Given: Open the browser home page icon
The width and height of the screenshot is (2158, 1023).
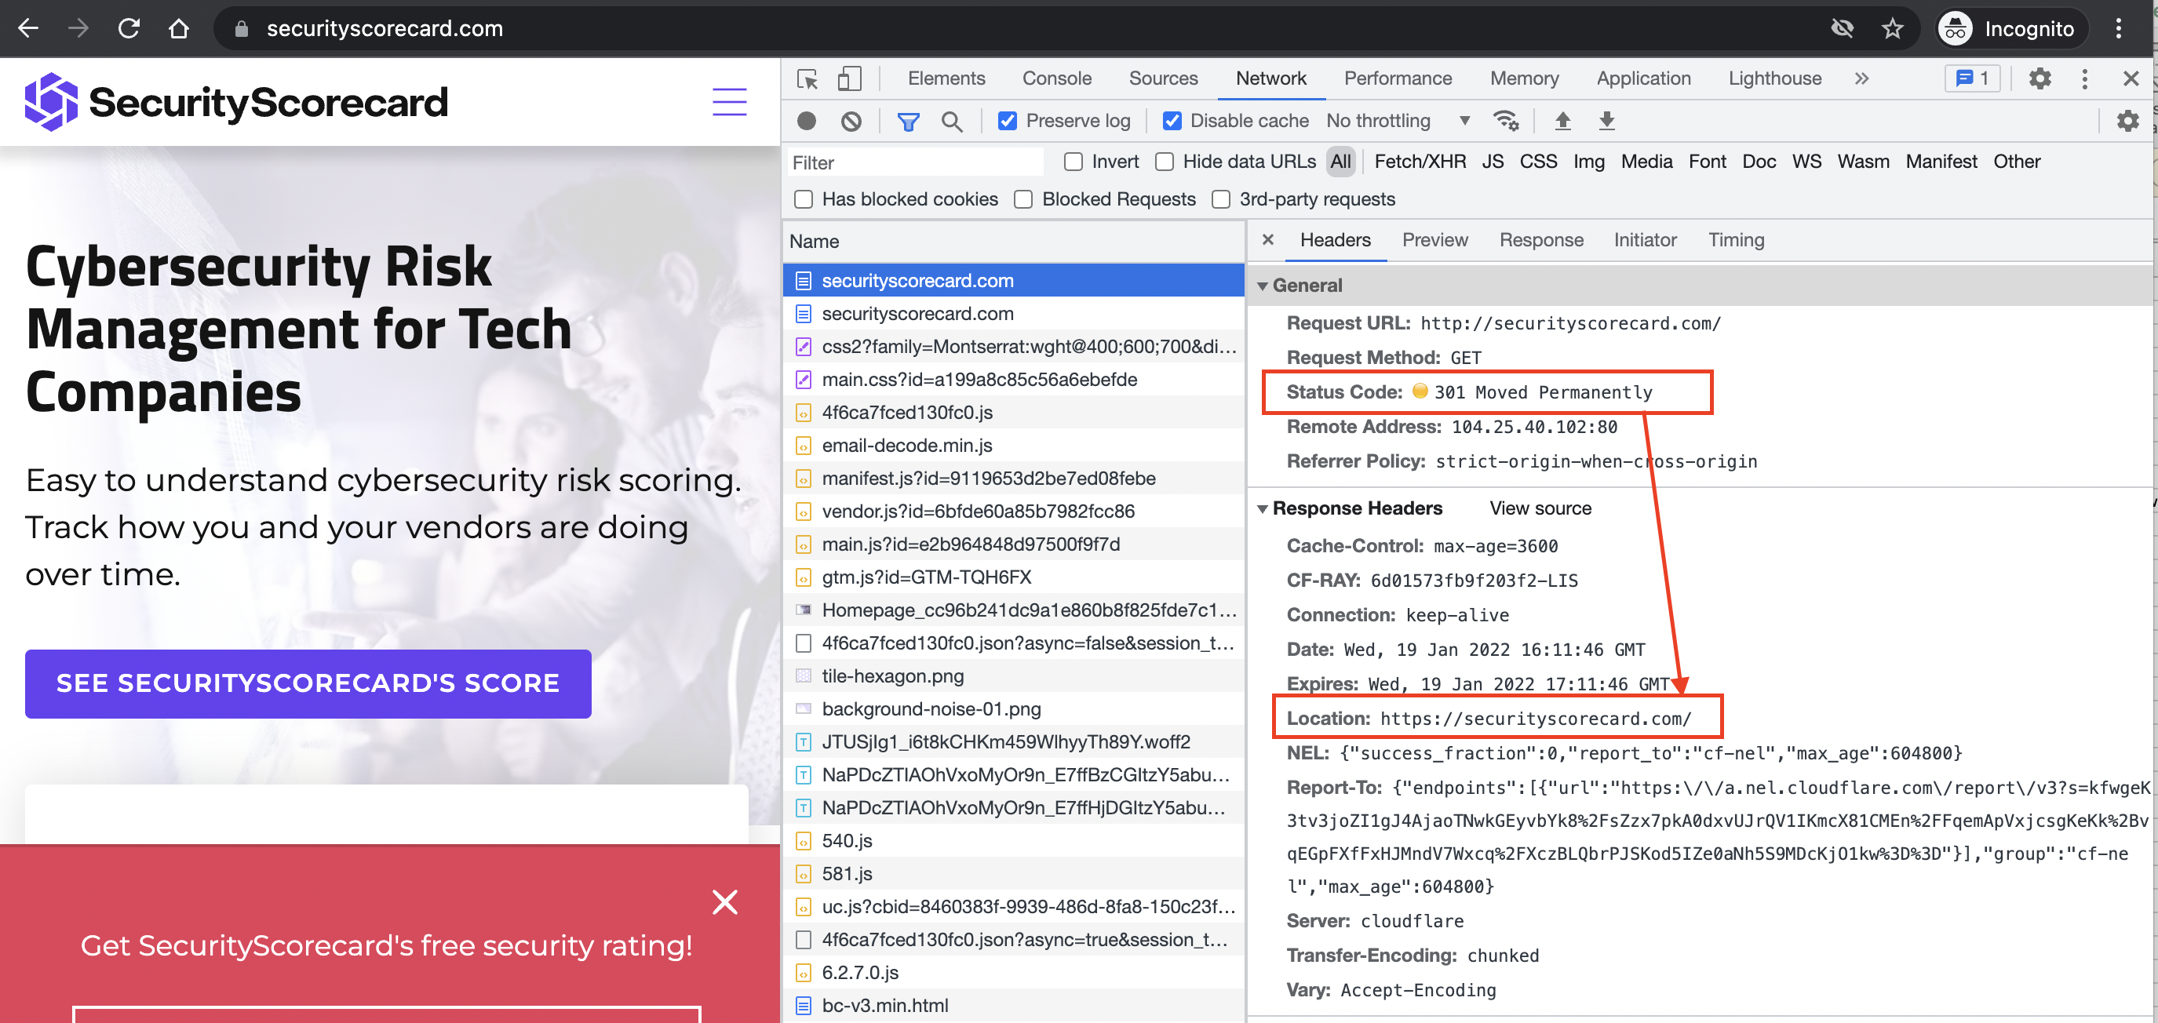Looking at the screenshot, I should click(178, 28).
